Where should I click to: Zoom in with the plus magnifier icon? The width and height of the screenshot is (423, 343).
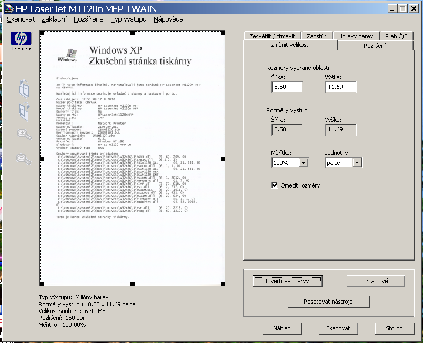pyautogui.click(x=24, y=134)
